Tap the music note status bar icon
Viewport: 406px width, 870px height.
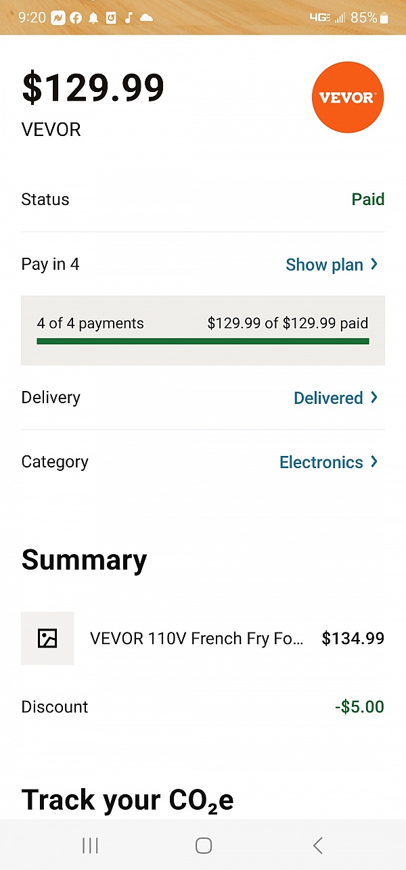[129, 18]
